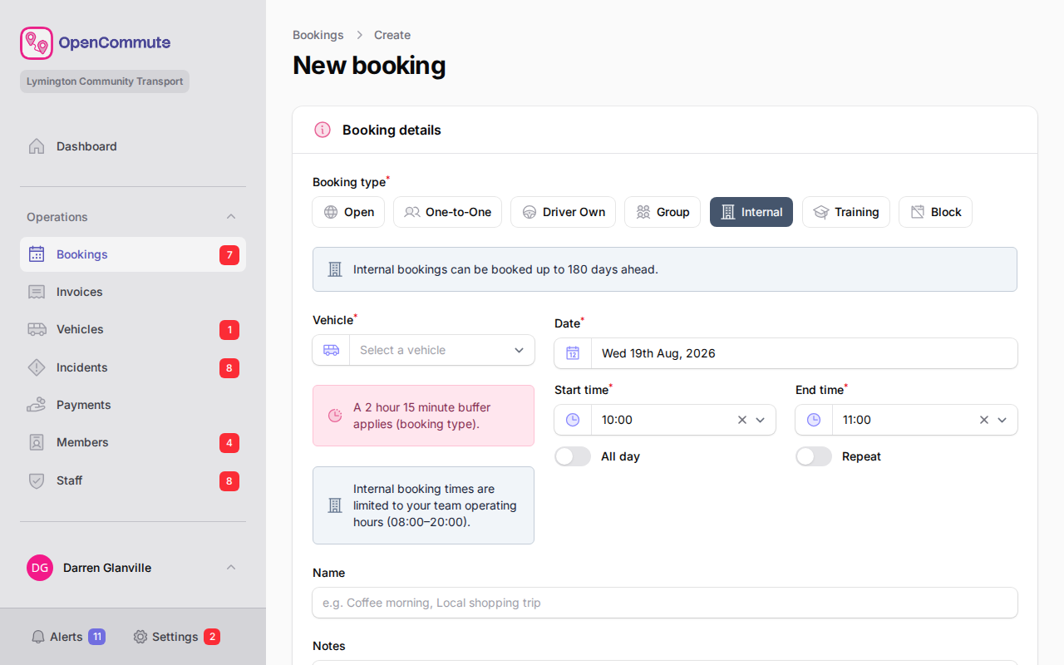Open the Select a vehicle dropdown
Image resolution: width=1064 pixels, height=665 pixels.
(424, 350)
